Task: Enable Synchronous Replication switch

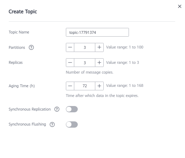Action: point(72,109)
